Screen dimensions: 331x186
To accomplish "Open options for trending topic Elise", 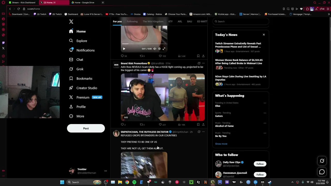I will click(265, 103).
